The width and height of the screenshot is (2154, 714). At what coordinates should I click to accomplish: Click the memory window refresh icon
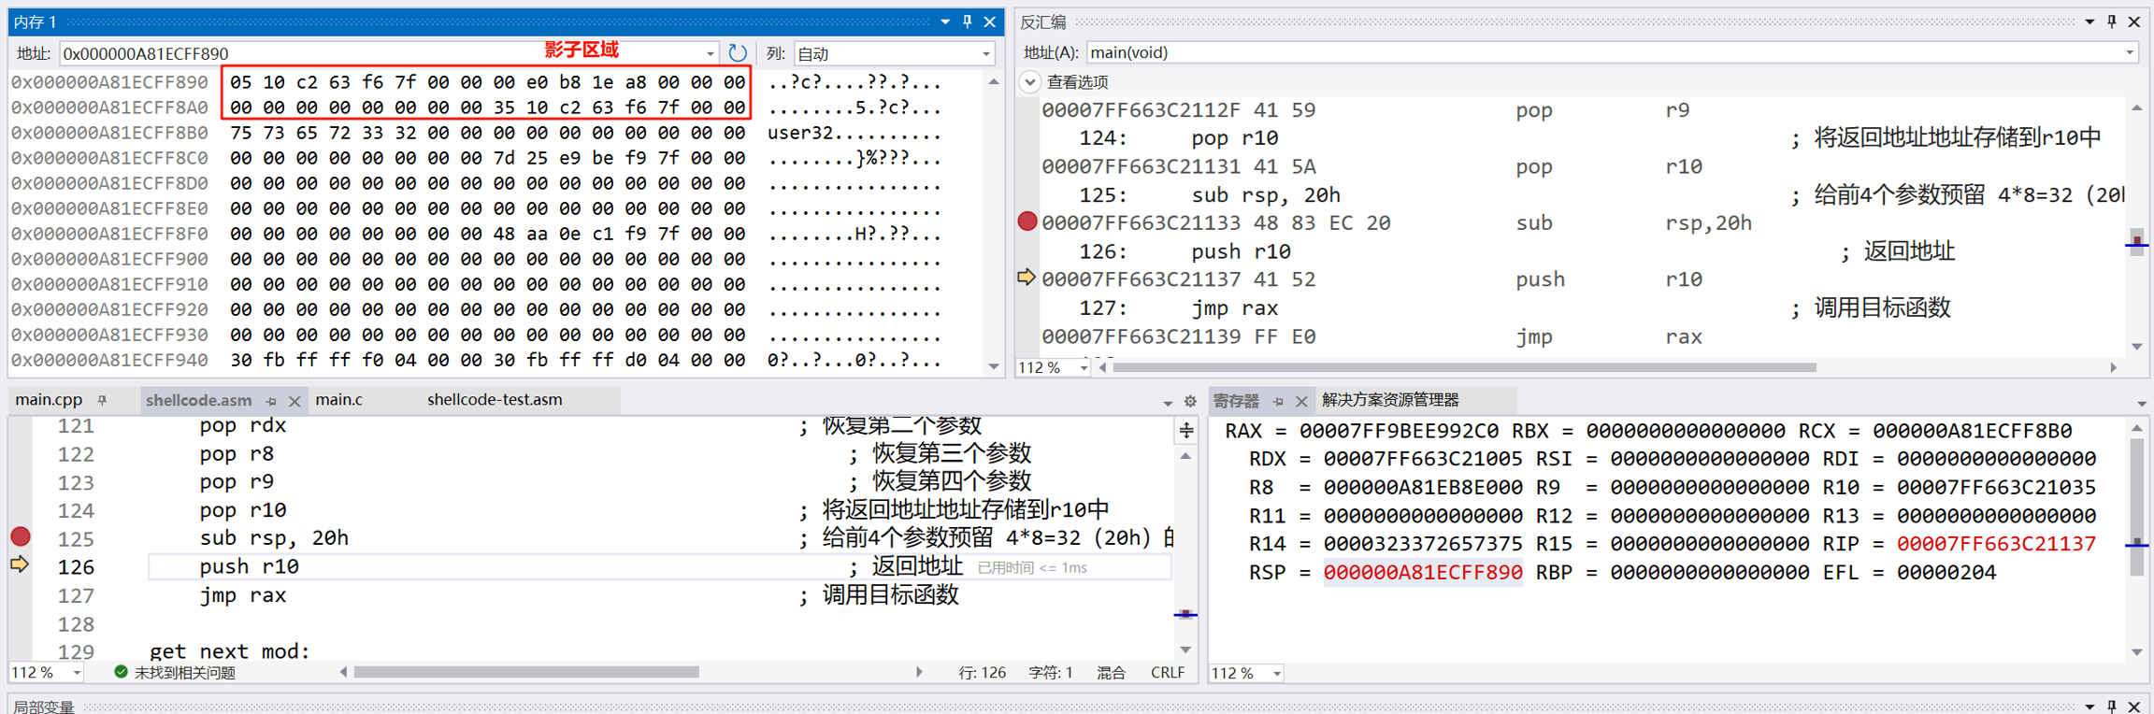click(738, 53)
